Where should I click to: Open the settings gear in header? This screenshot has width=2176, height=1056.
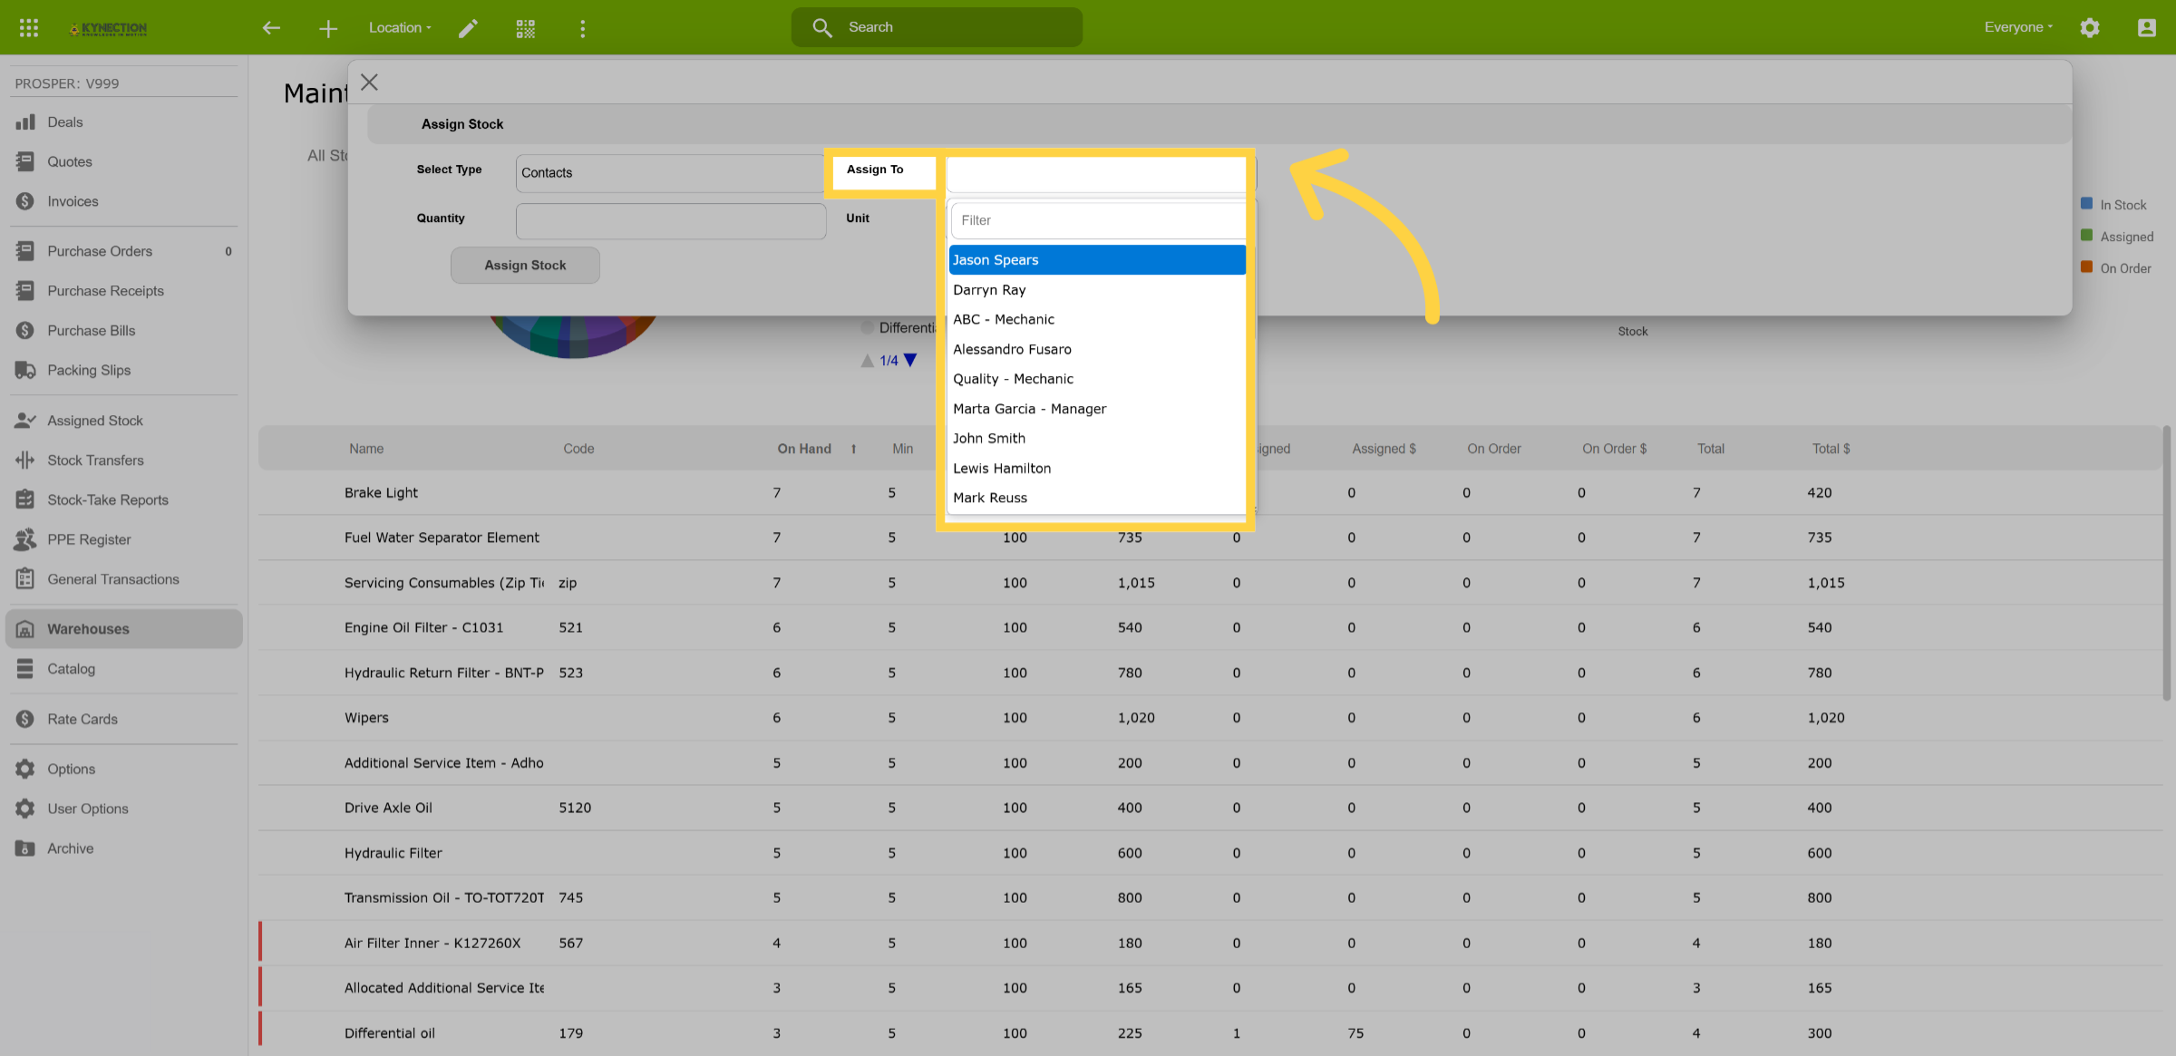click(x=2090, y=27)
